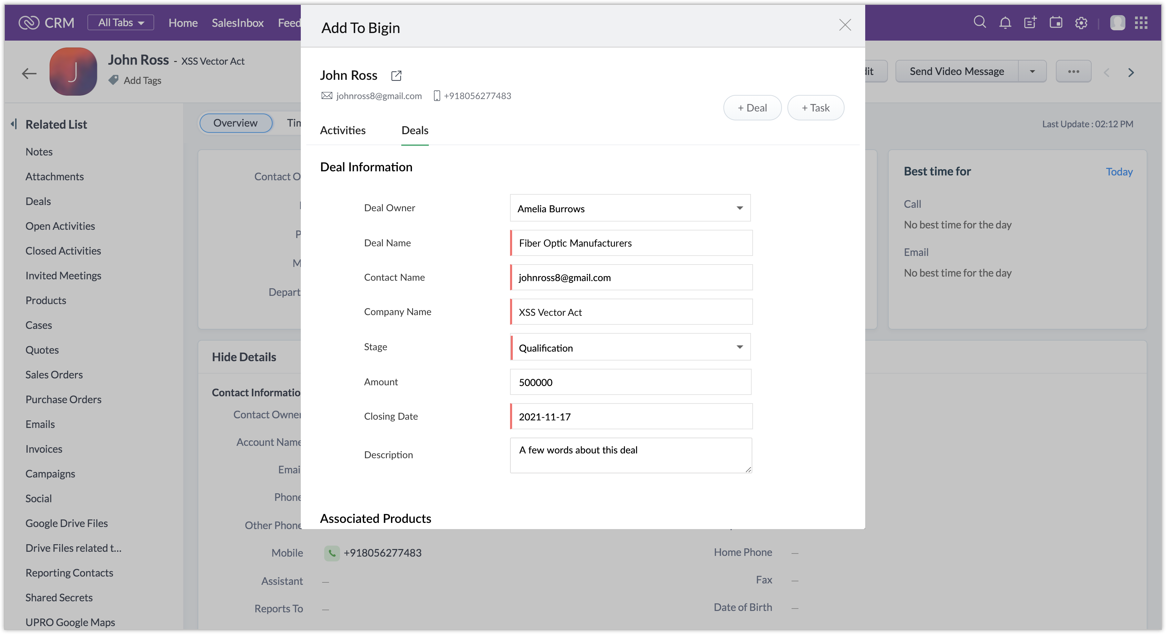Open the apps grid icon
The image size is (1166, 634).
pos(1141,23)
